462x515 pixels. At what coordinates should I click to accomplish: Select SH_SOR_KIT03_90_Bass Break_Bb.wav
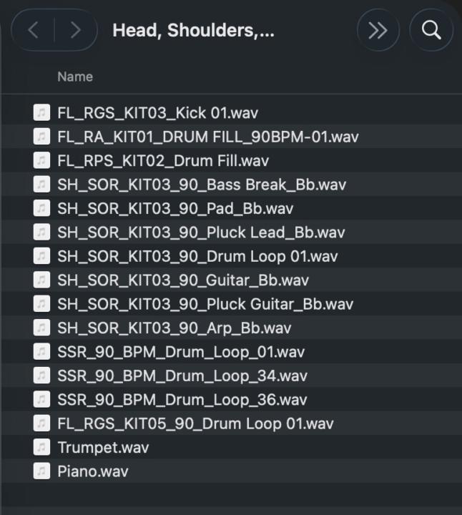201,185
